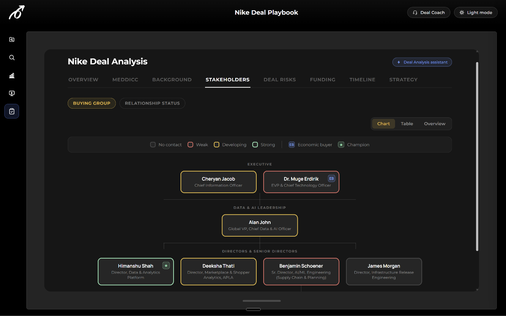This screenshot has height=316, width=506.
Task: Open Cheryan Jacob's stakeholder card
Action: point(219,182)
